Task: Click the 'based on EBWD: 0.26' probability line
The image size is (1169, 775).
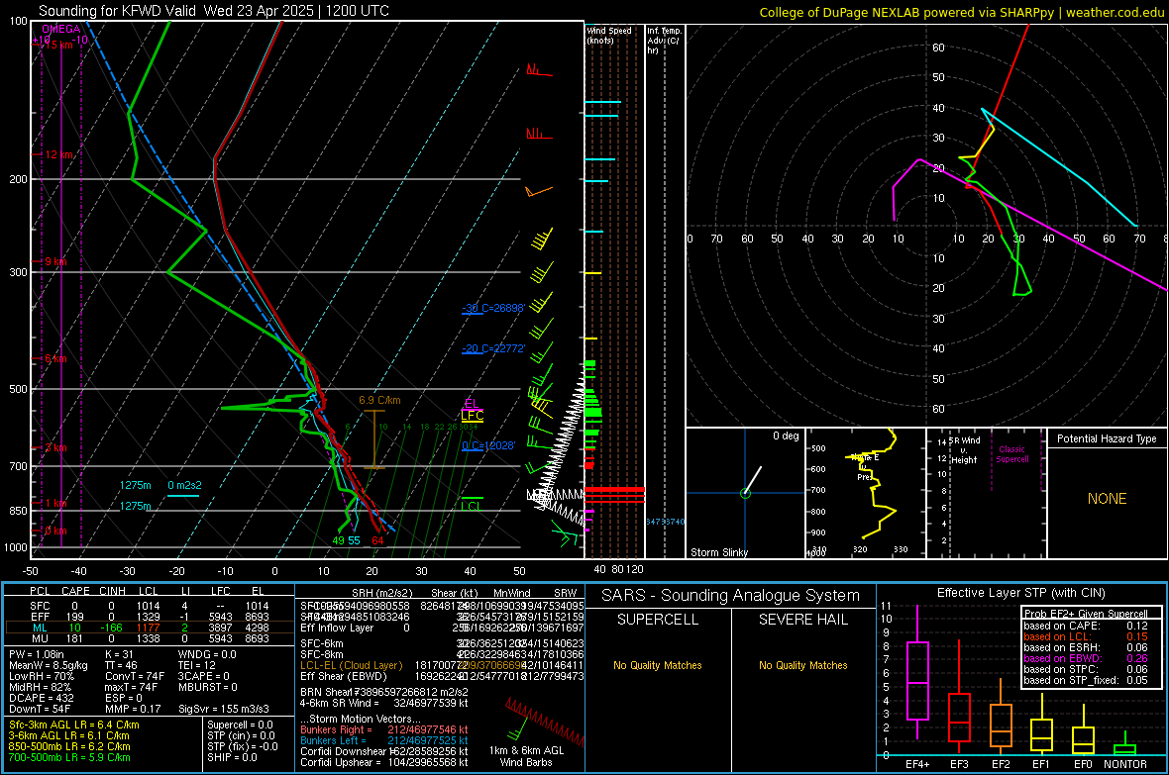Action: [x=1086, y=658]
